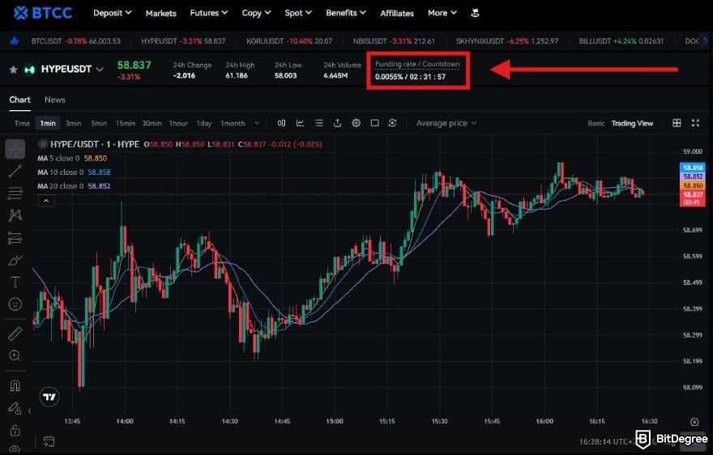Open the indicators icon in toolbar
Image resolution: width=713 pixels, height=455 pixels.
[300, 123]
